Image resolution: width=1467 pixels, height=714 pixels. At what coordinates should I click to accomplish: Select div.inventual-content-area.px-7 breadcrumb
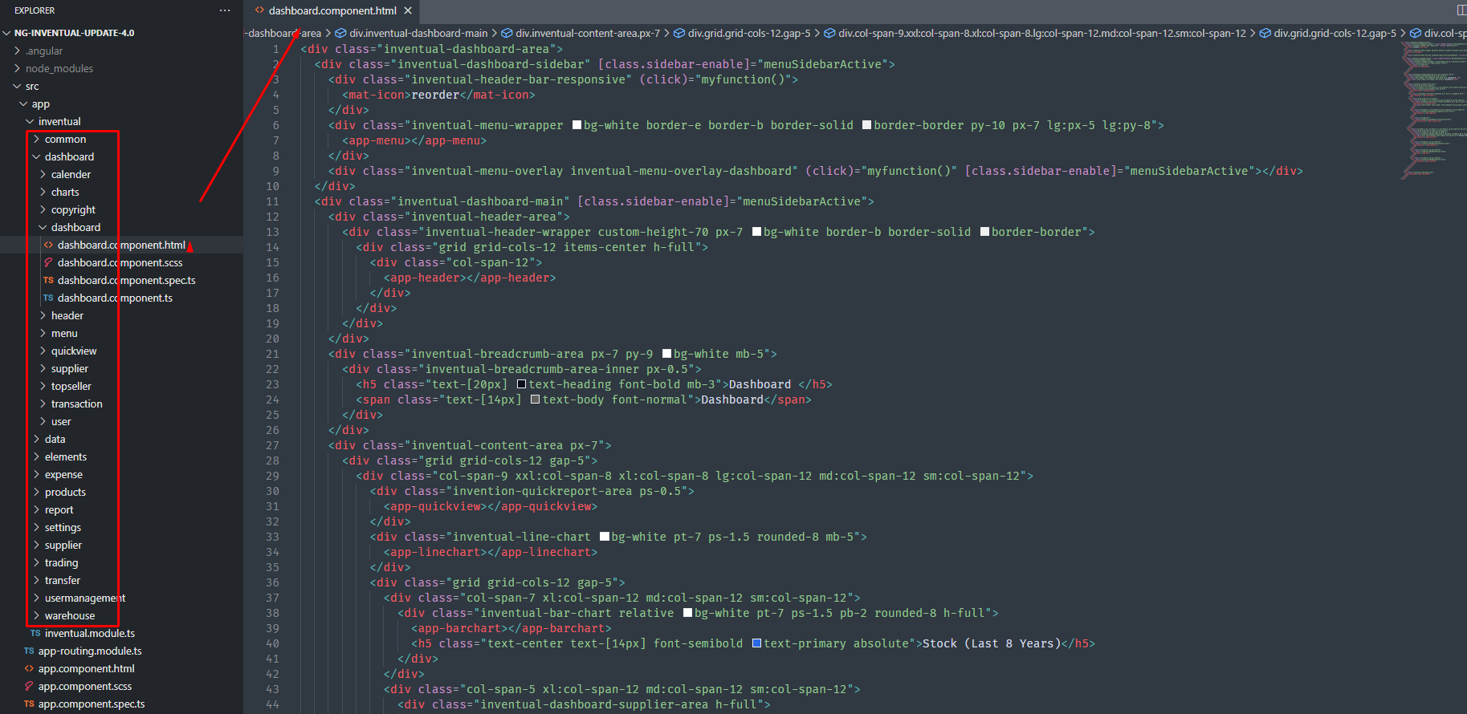point(581,33)
